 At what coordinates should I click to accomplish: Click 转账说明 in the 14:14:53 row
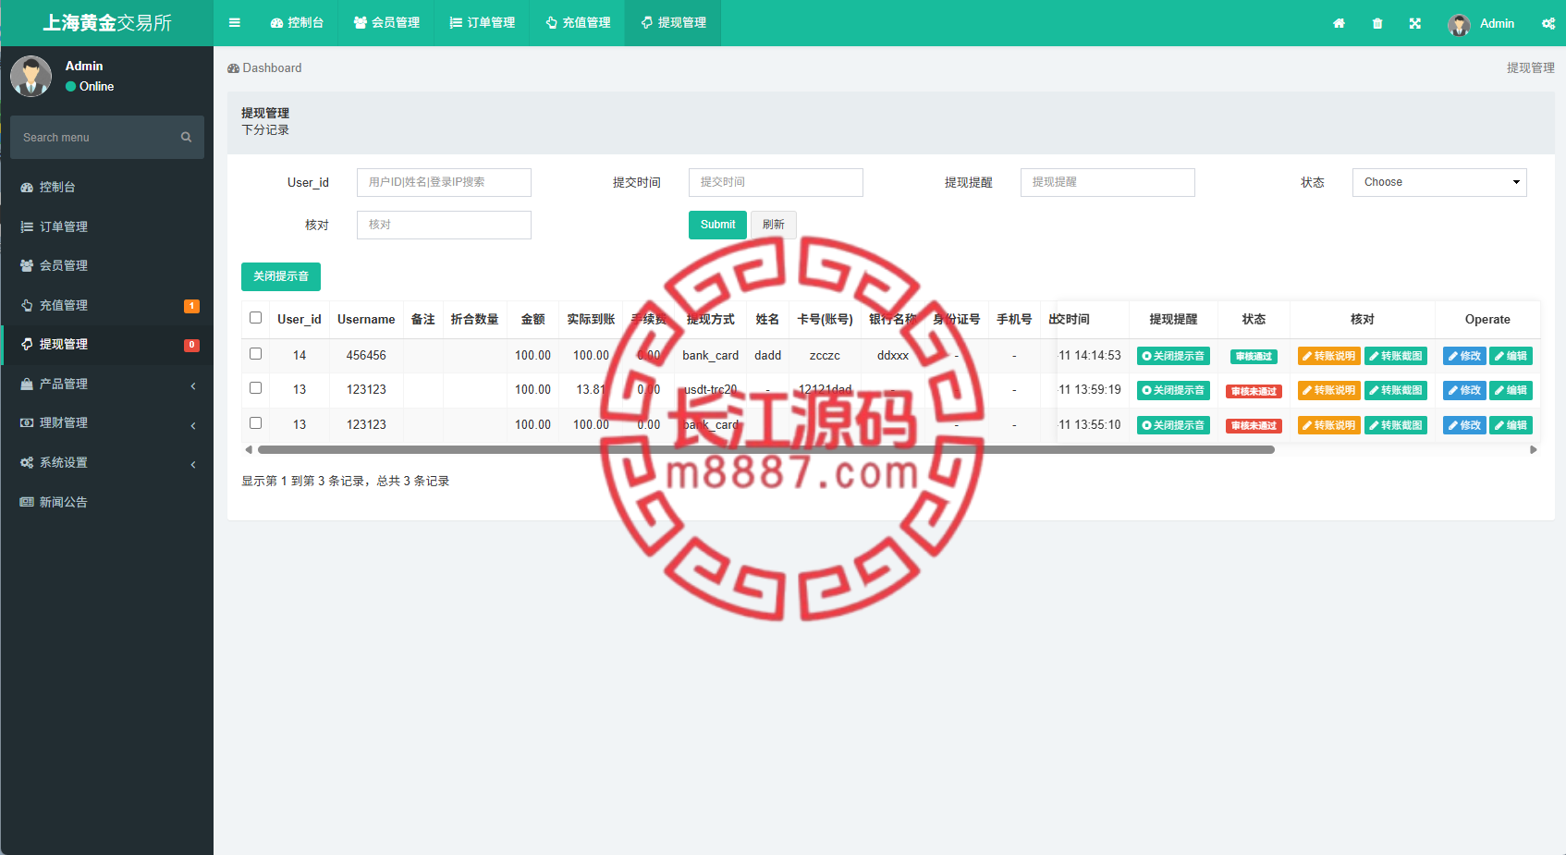pos(1328,356)
